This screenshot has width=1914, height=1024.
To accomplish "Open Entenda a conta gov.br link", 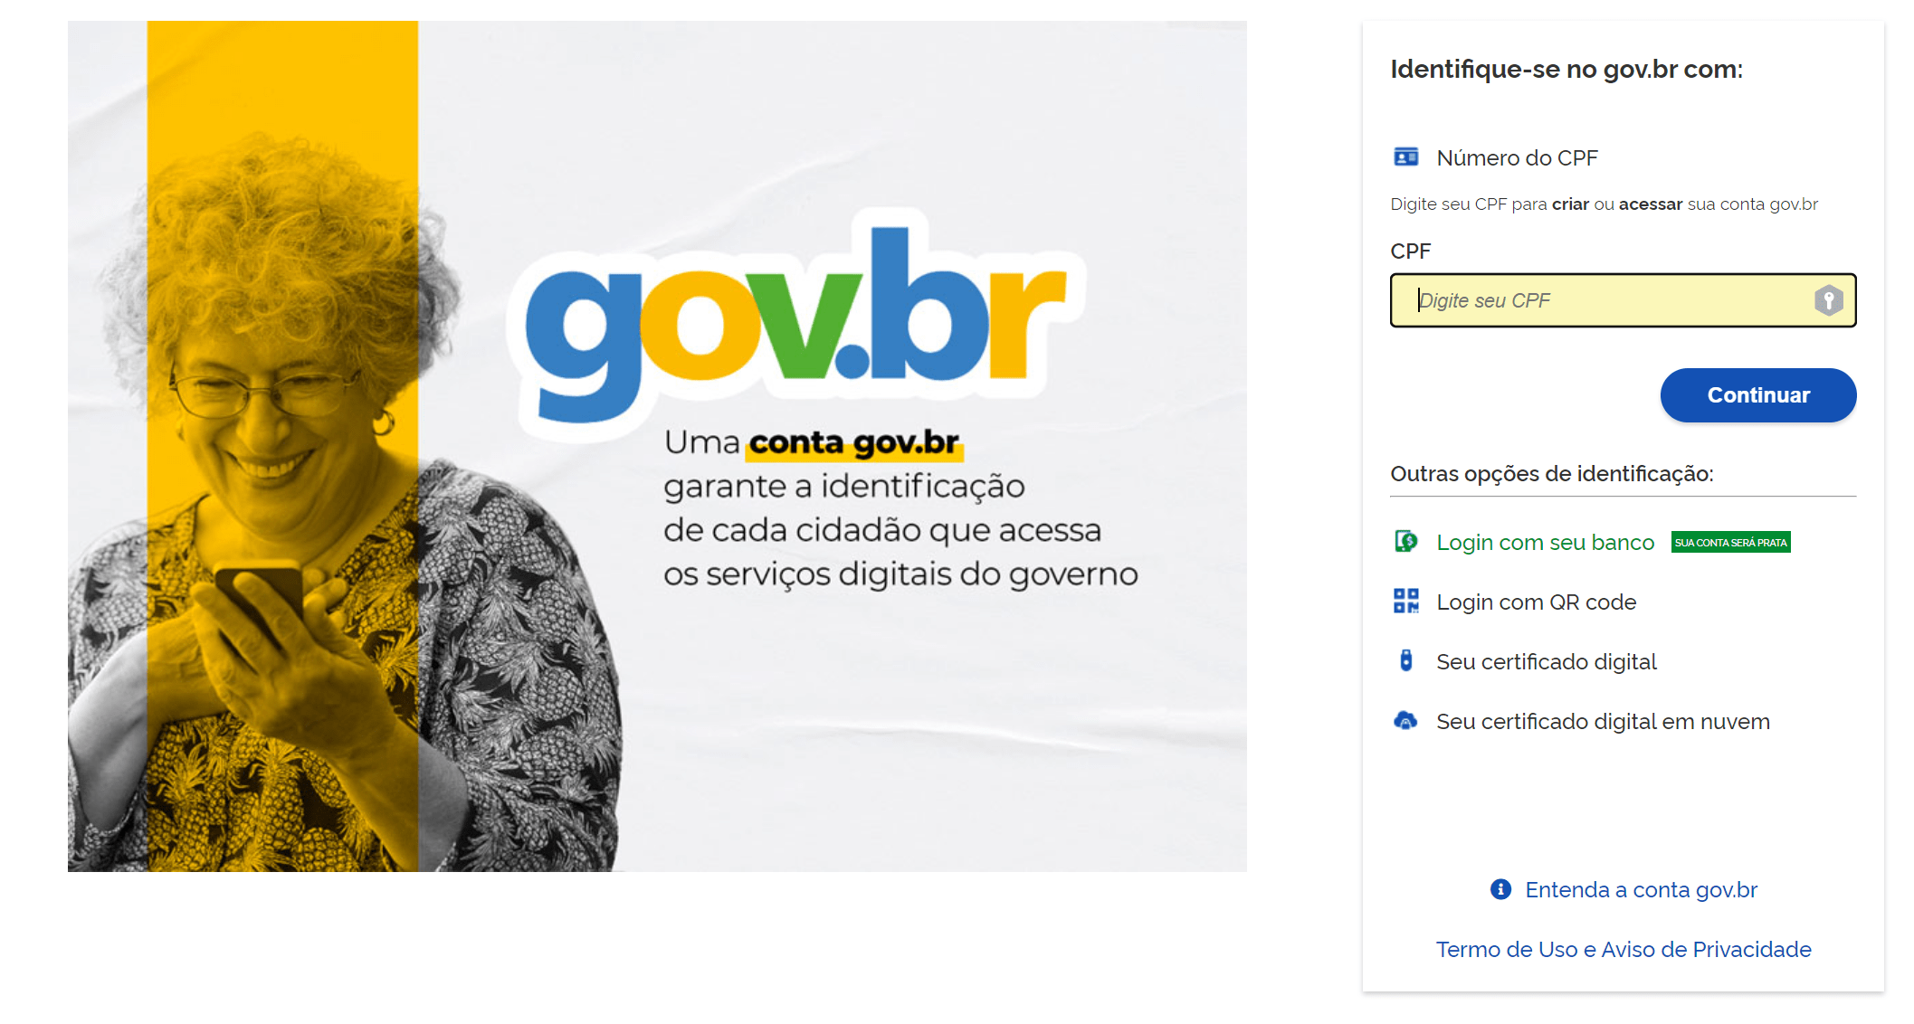I will pos(1641,889).
